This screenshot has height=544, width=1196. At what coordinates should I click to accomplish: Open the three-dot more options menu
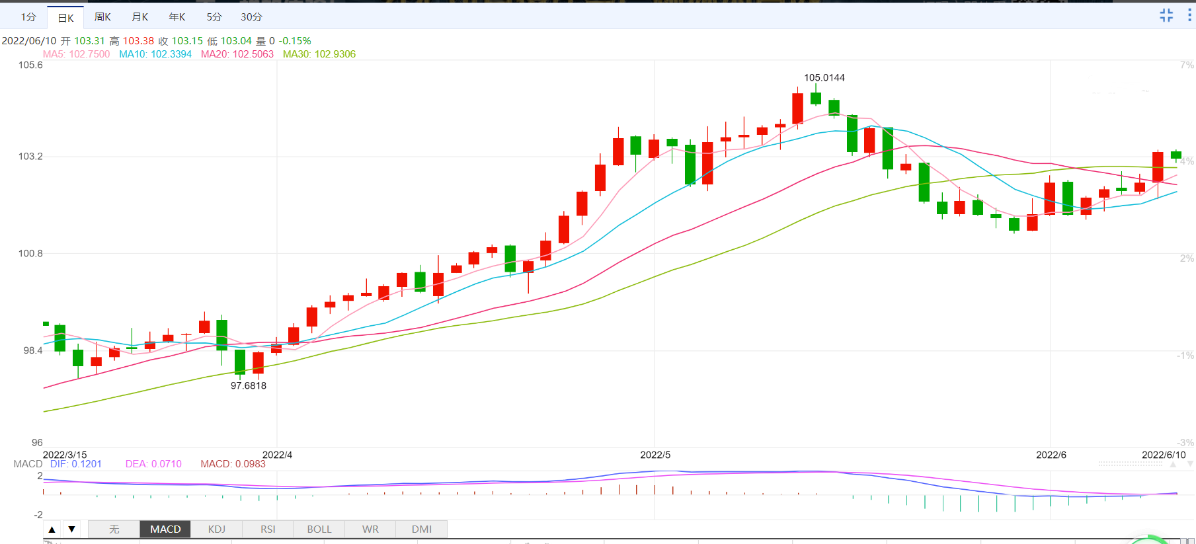click(x=1189, y=15)
